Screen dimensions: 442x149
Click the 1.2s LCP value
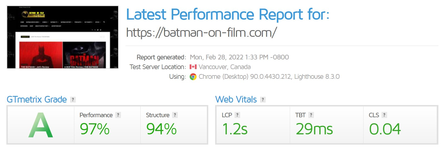[x=235, y=129]
